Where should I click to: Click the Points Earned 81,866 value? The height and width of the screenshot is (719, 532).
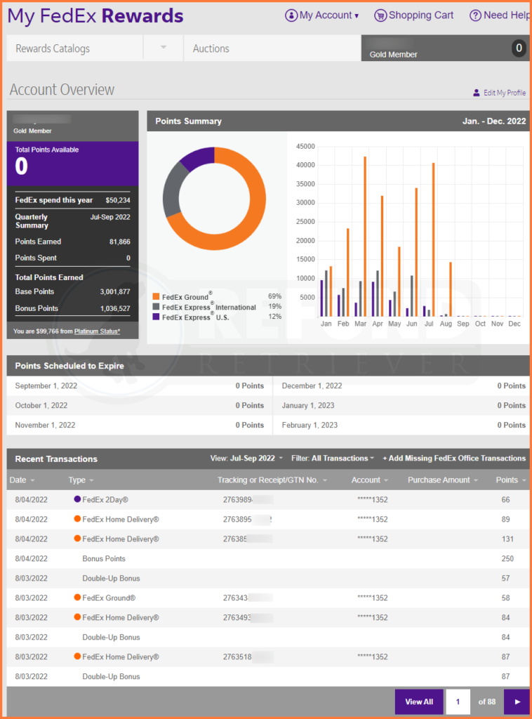(x=119, y=242)
